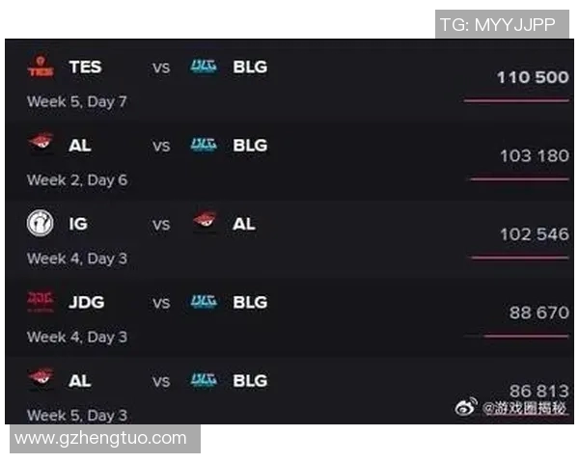
Task: Click the 86 813 viewer count
Action: pyautogui.click(x=539, y=391)
